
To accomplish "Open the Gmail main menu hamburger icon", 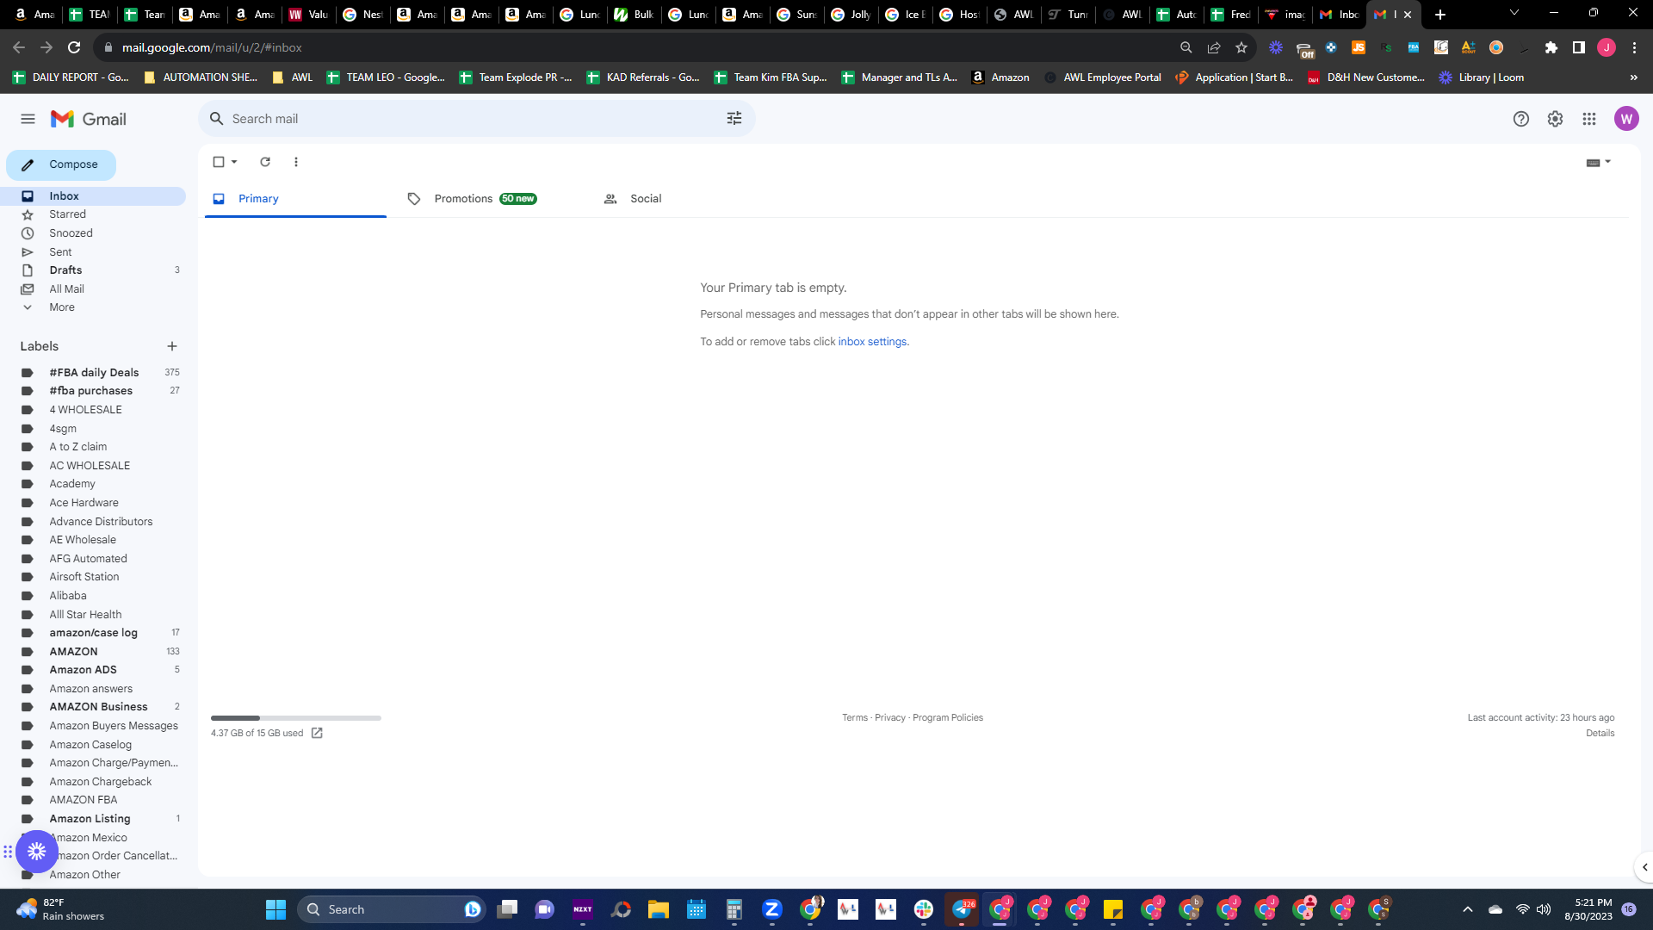I will point(28,119).
